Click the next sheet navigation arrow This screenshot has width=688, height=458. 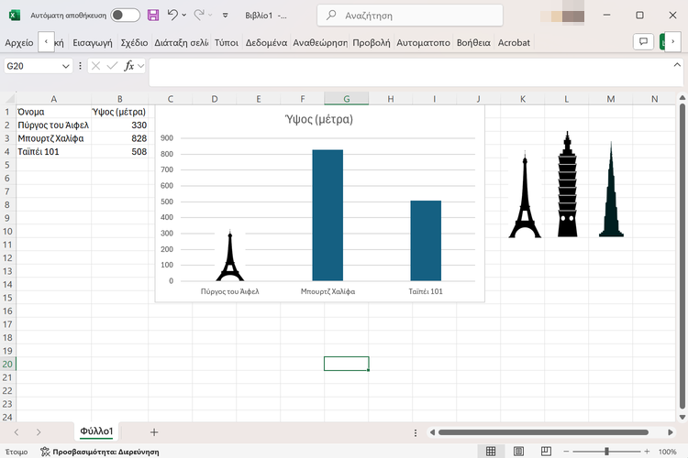39,432
